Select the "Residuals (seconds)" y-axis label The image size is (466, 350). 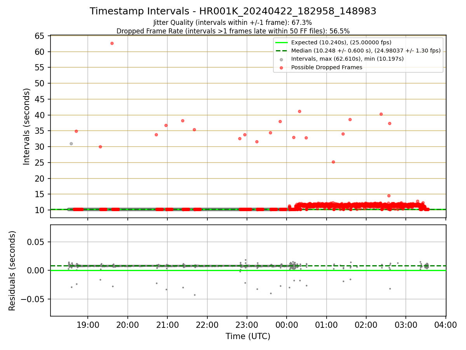(12, 271)
